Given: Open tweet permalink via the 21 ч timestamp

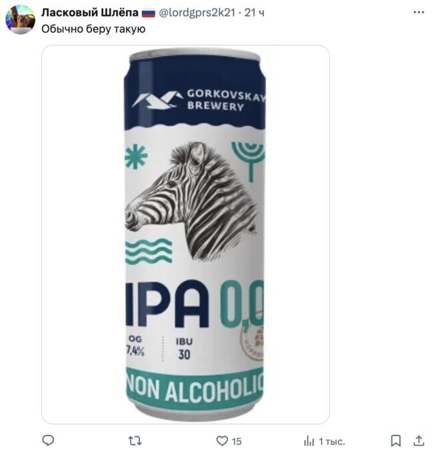Looking at the screenshot, I should tap(254, 13).
